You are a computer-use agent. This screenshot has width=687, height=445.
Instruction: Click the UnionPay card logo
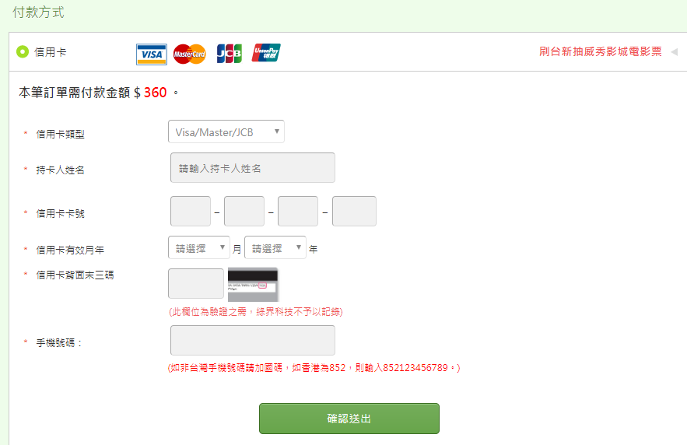(x=266, y=53)
